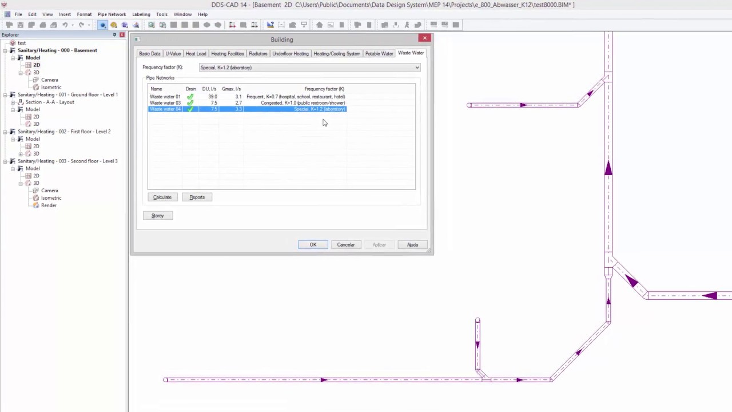Switch to the Potable Water tab
Image resolution: width=732 pixels, height=412 pixels.
pos(379,54)
